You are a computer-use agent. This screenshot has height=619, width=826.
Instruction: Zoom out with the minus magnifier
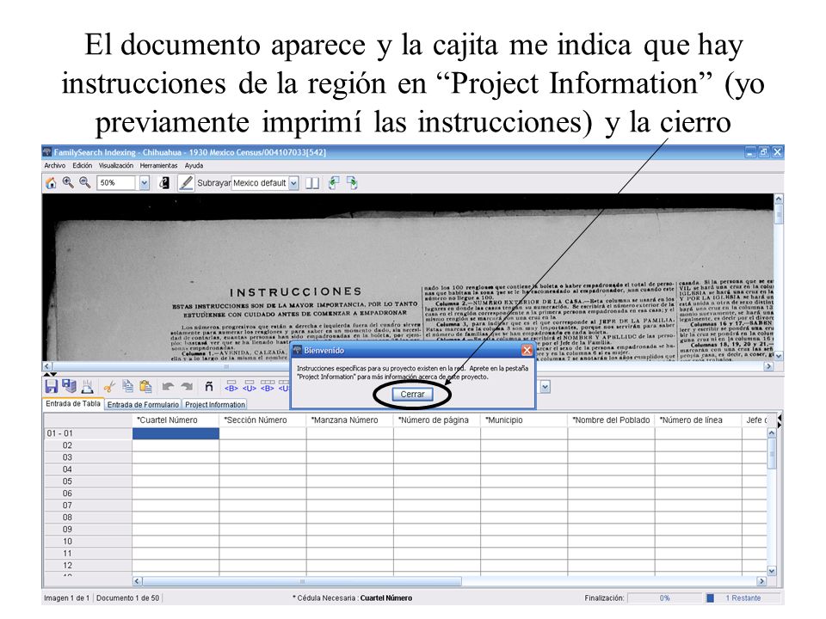pyautogui.click(x=85, y=182)
